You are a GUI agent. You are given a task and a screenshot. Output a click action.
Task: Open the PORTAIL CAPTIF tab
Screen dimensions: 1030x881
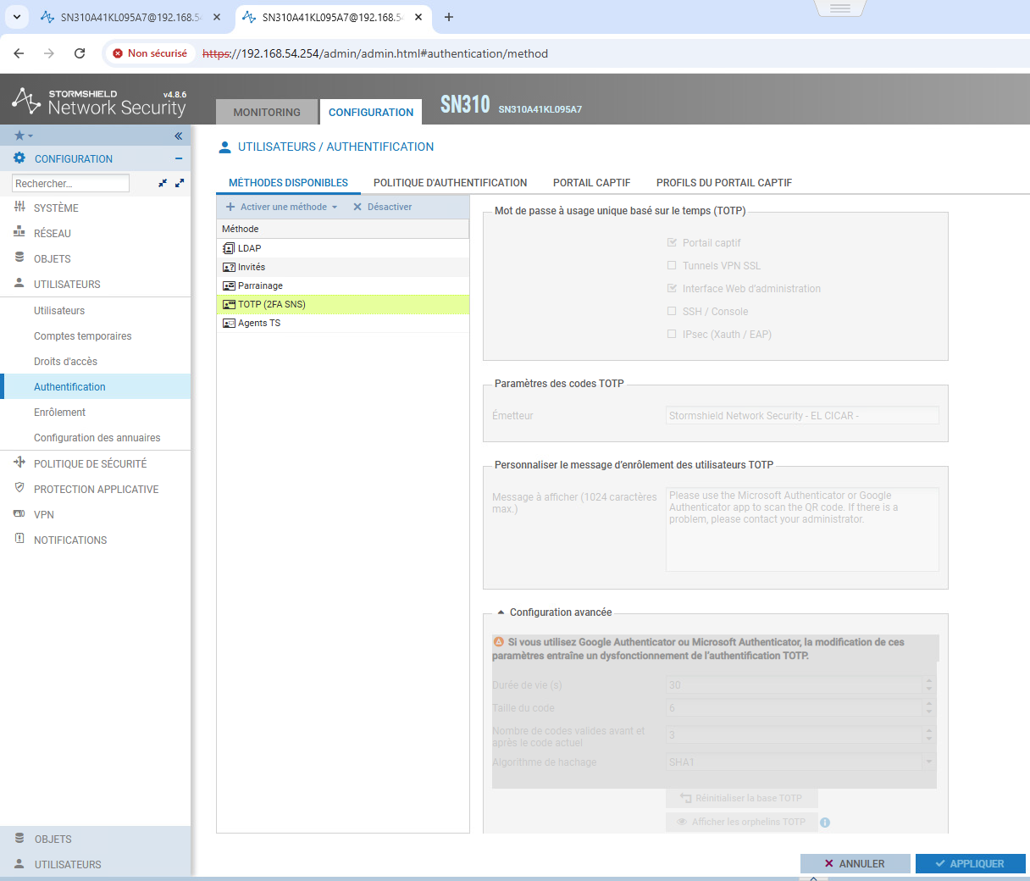[x=591, y=182]
